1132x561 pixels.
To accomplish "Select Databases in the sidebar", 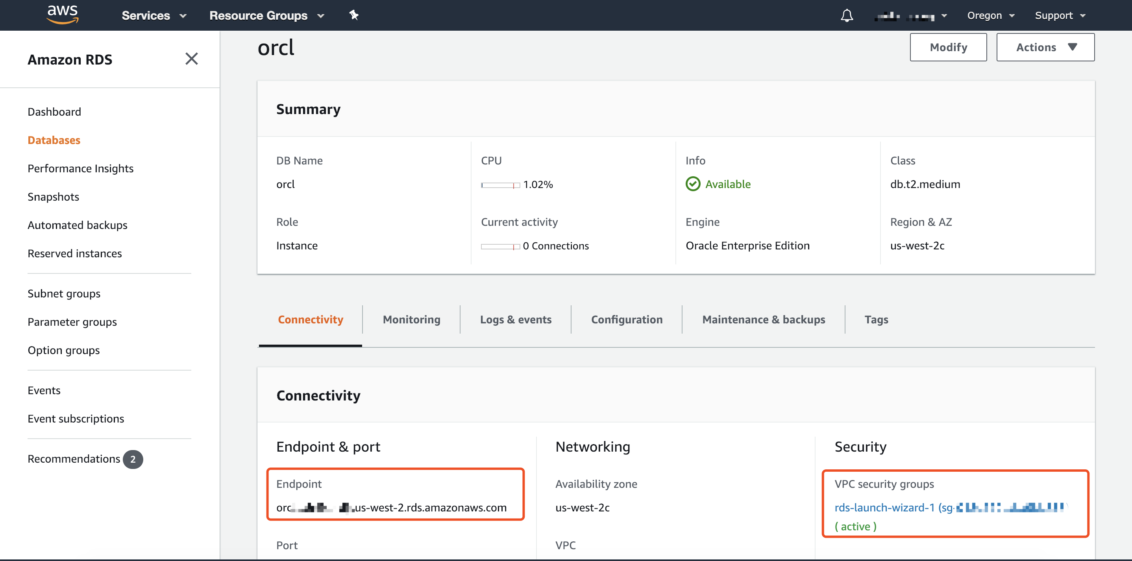I will click(x=54, y=140).
